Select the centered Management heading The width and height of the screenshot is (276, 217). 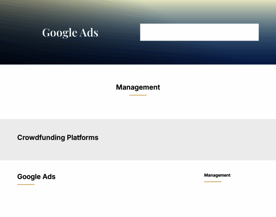(138, 87)
